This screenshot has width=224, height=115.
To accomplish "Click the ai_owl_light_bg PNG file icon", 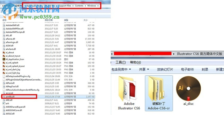I will (x=4, y=73).
